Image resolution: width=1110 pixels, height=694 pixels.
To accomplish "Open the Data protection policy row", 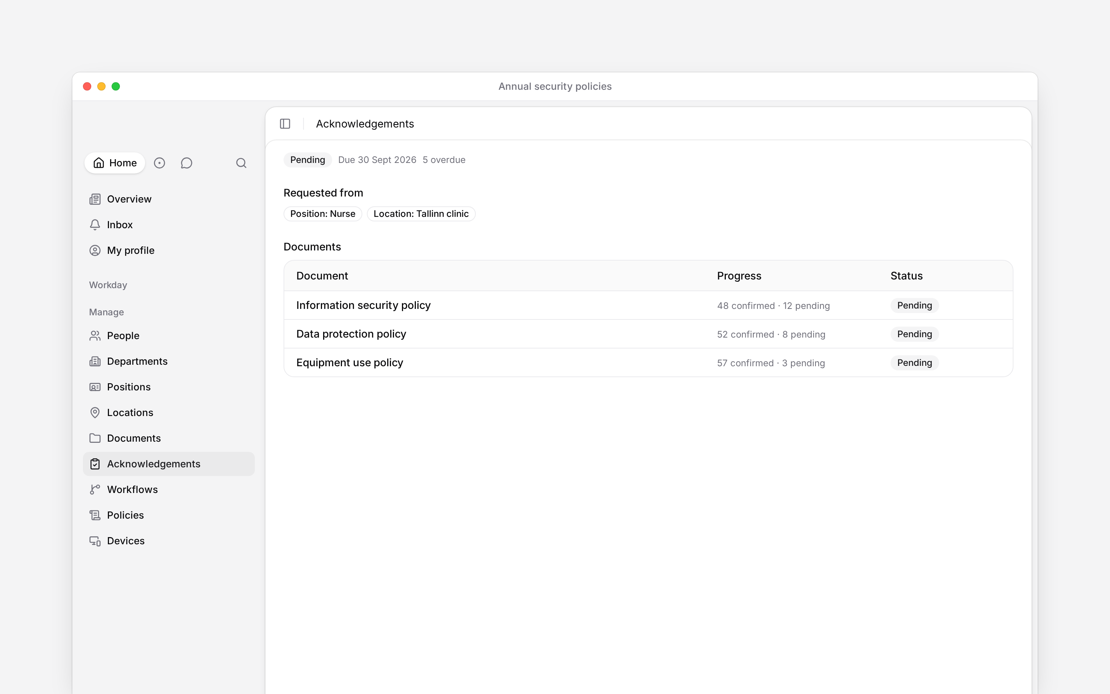I will 648,334.
